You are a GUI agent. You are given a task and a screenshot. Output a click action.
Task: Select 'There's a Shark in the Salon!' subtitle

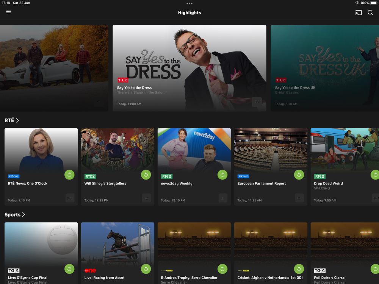coord(141,92)
